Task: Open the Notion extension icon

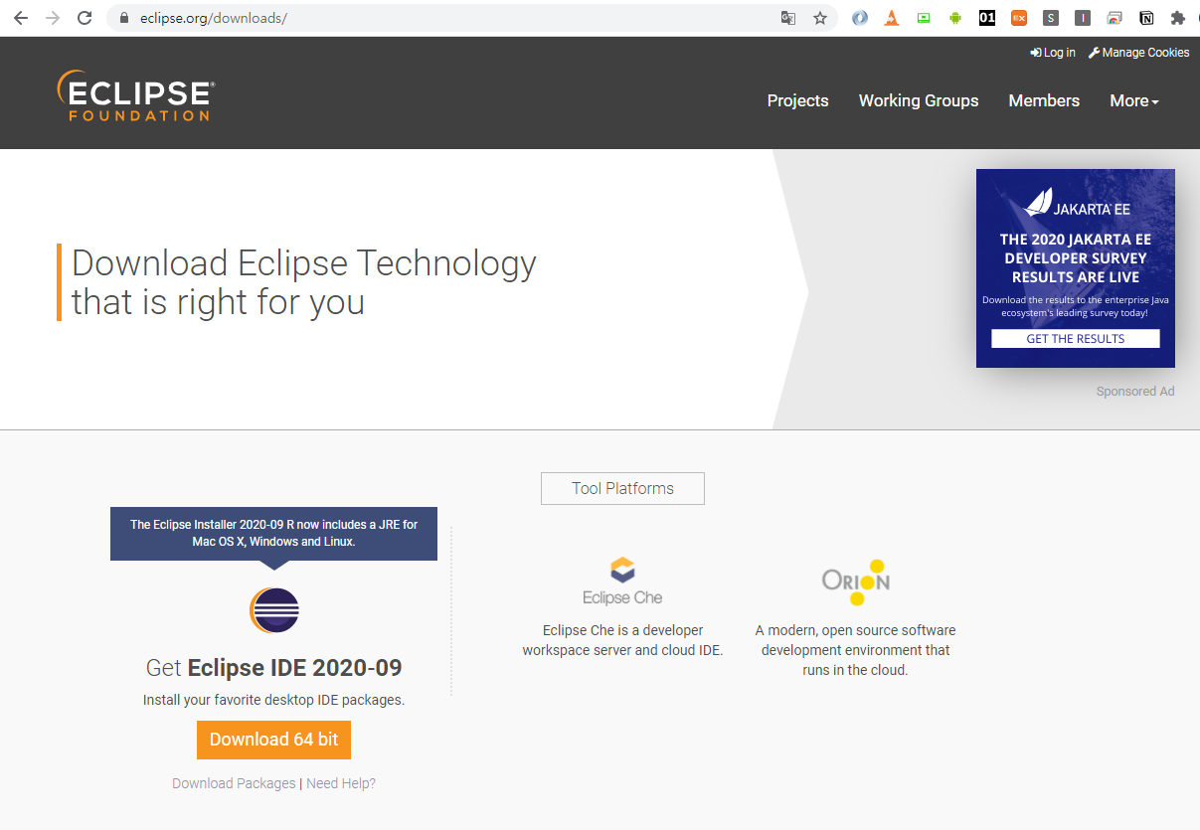Action: (1146, 18)
